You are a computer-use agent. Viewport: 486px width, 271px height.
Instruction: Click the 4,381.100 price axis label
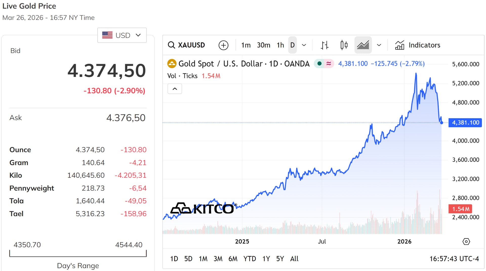pos(465,122)
